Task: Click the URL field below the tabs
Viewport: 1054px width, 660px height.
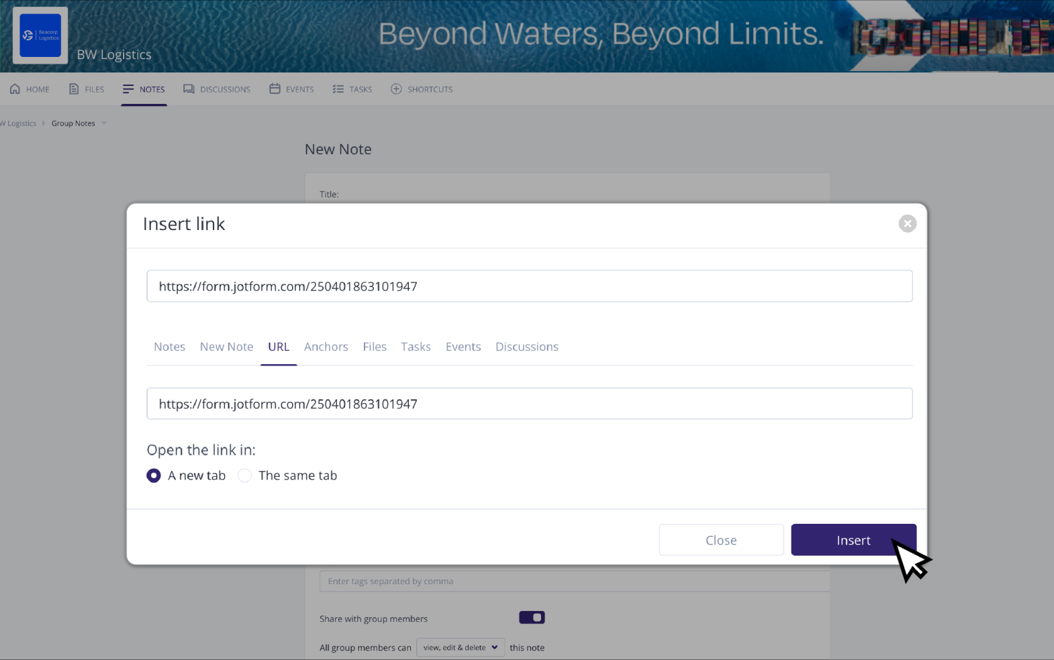Action: (530, 404)
